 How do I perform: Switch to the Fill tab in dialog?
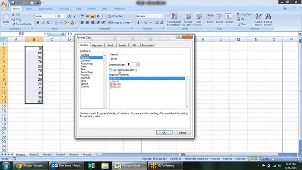click(134, 45)
